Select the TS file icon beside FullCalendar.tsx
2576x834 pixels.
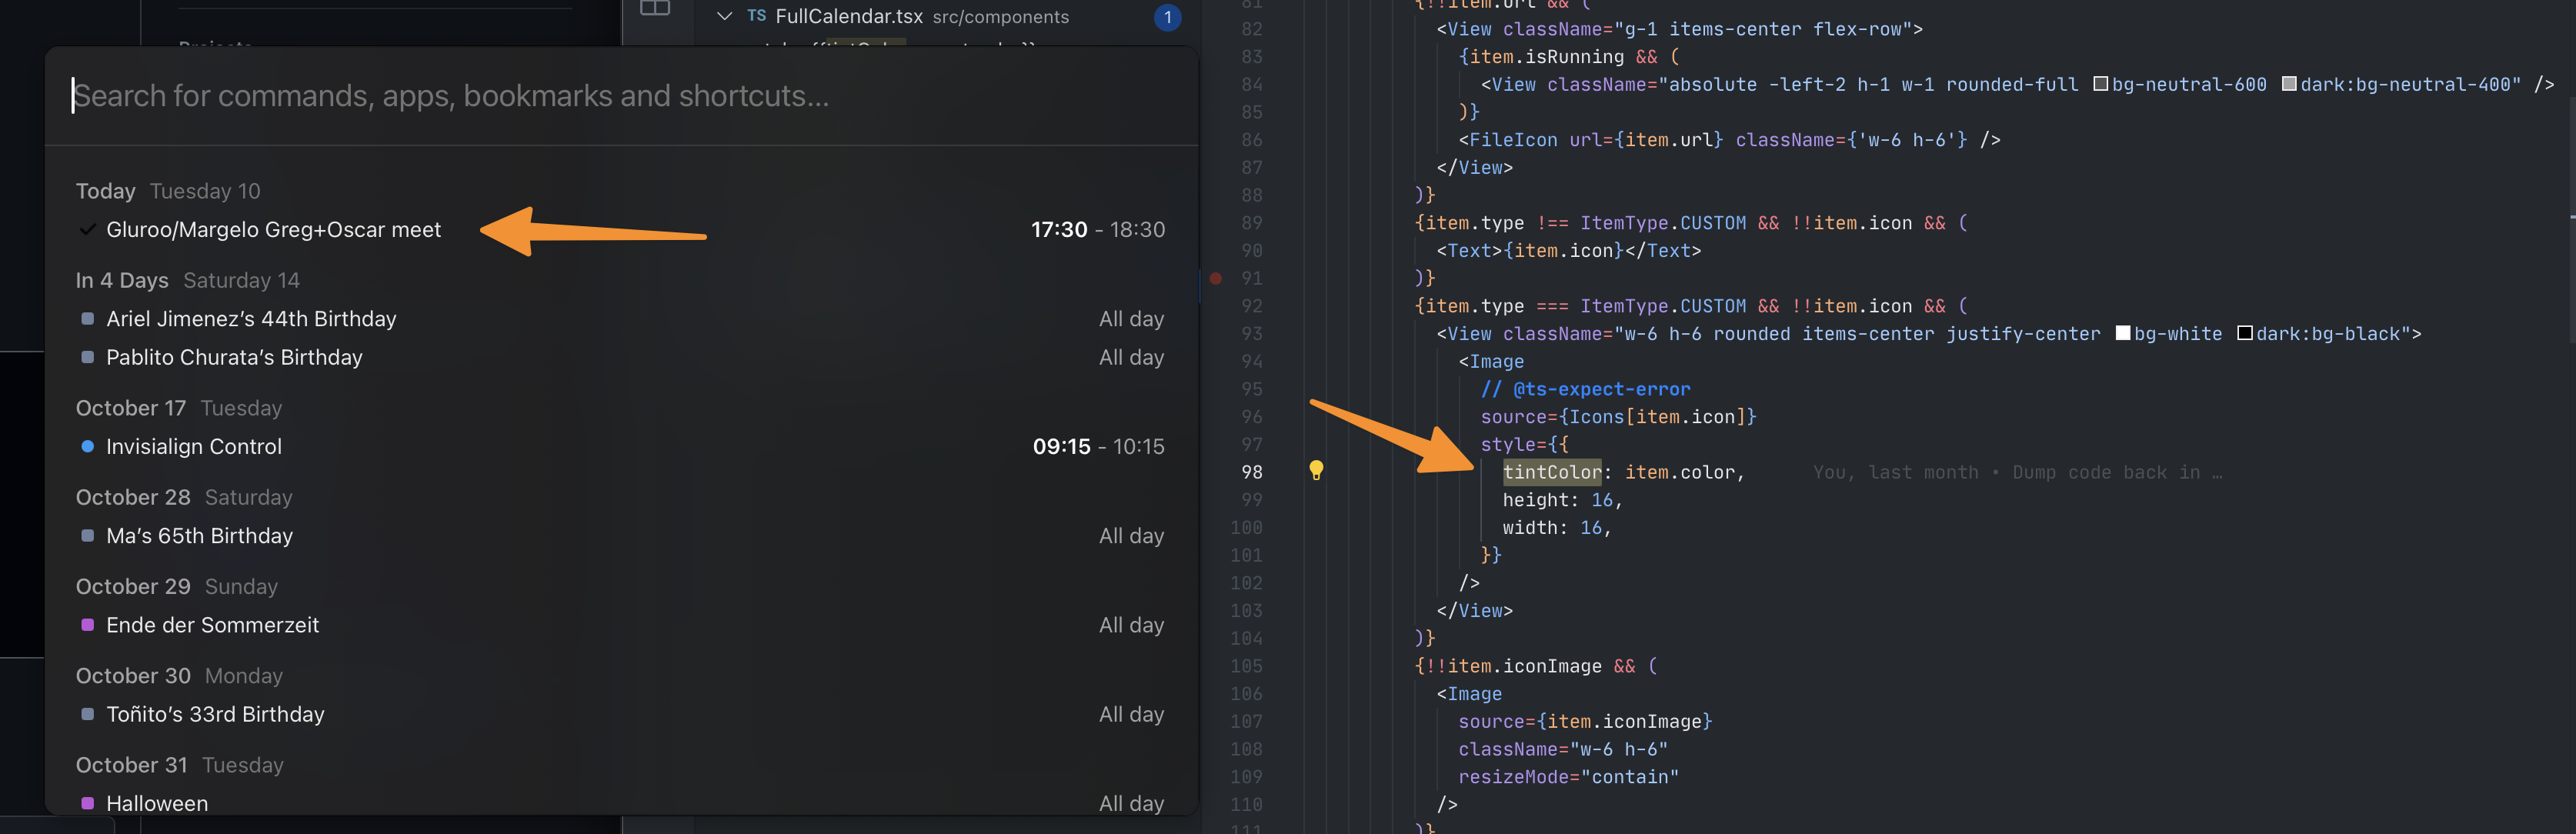tap(757, 16)
